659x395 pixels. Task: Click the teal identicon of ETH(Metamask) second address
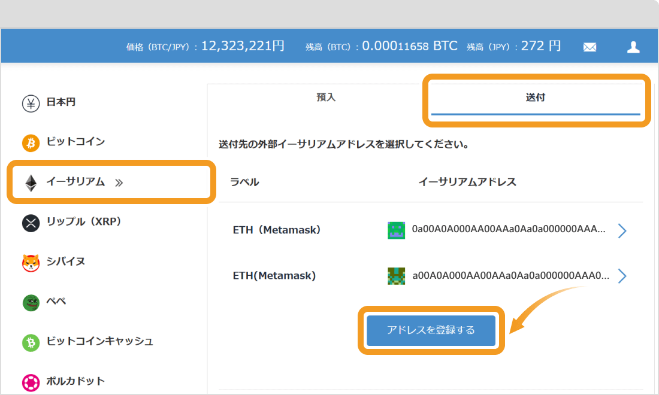click(396, 276)
